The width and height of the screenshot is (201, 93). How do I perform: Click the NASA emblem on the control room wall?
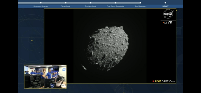click(64, 70)
